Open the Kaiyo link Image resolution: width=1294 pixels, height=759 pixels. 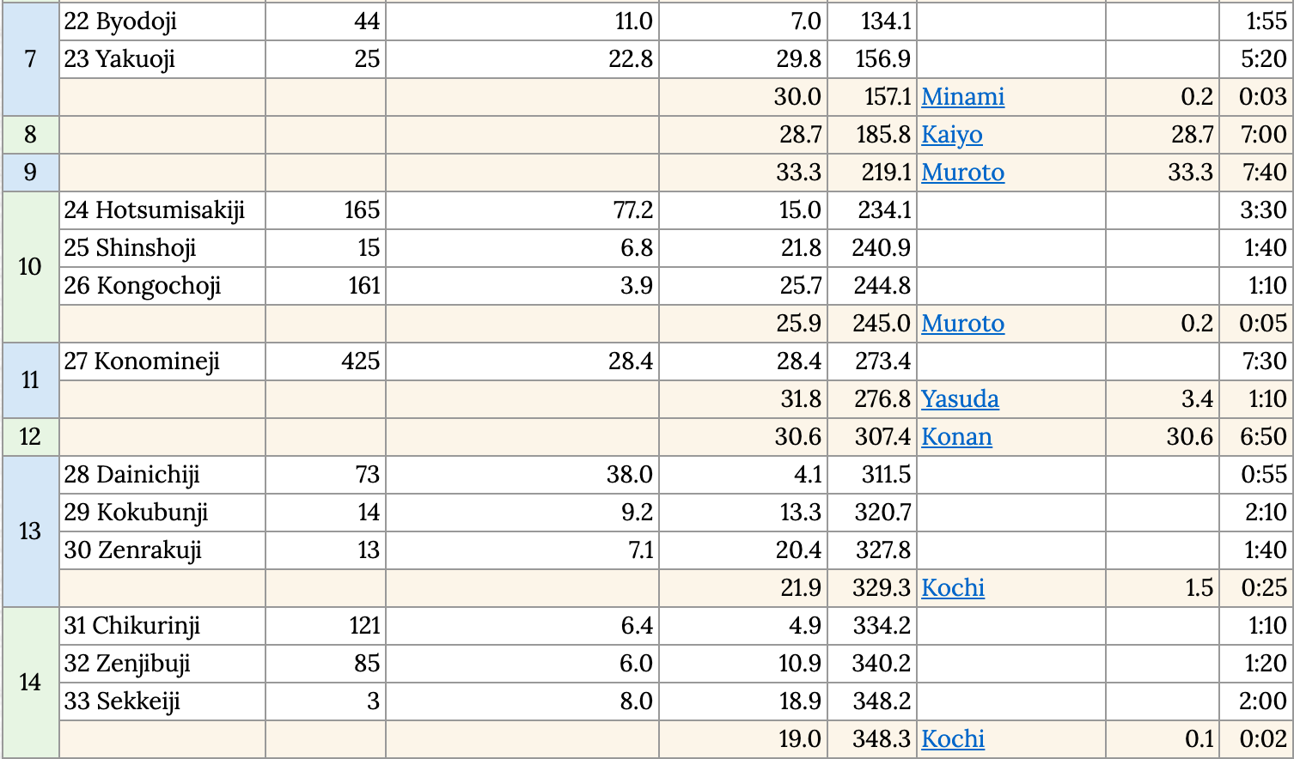click(951, 135)
